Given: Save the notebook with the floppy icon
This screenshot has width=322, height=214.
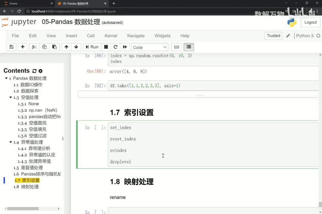Looking at the screenshot, I should (12, 47).
